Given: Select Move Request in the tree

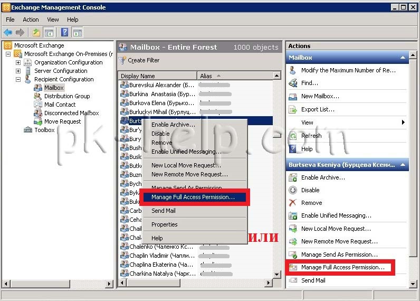Looking at the screenshot, I should 62,121.
